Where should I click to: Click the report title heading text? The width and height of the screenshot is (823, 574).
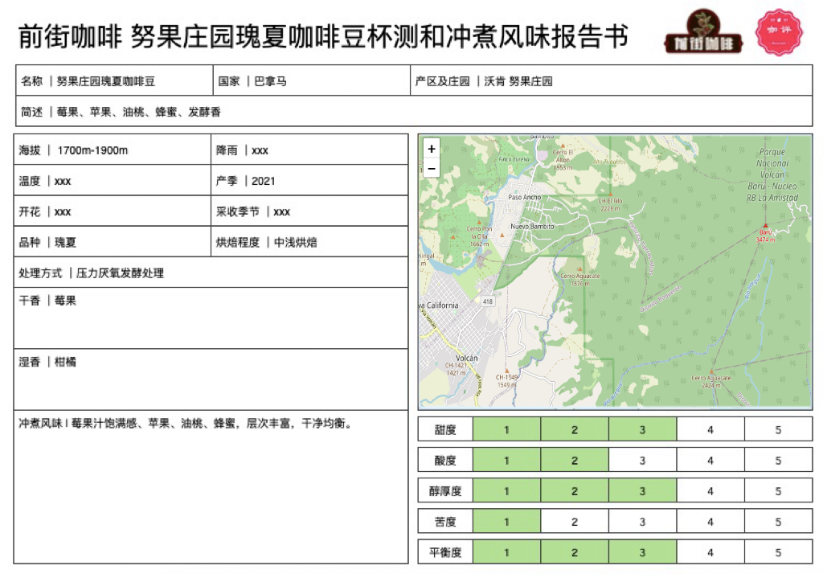pos(323,36)
